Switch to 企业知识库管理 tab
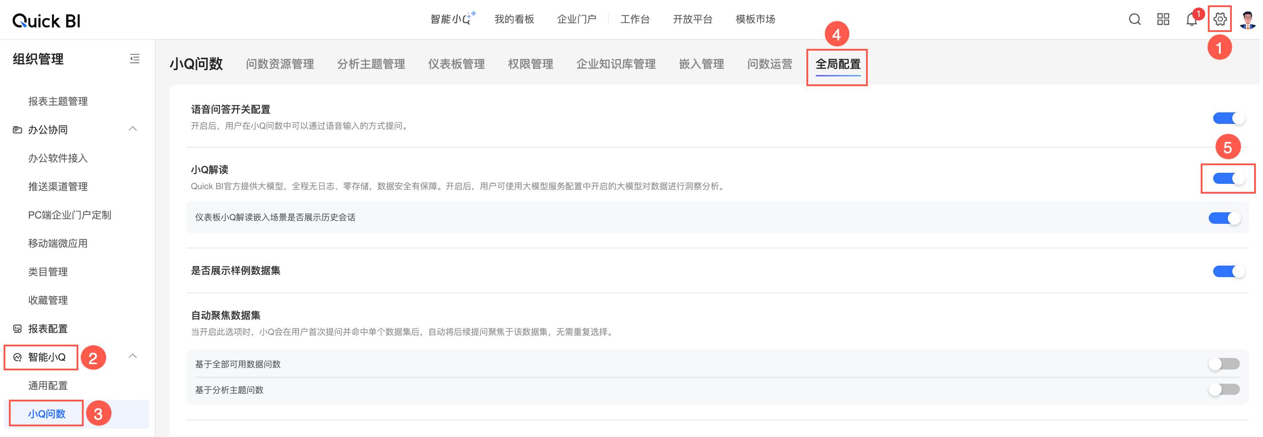The image size is (1263, 437). [x=617, y=64]
